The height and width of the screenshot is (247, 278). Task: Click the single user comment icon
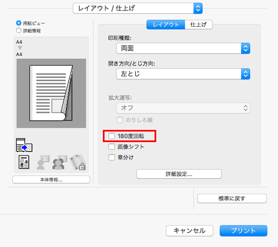[43, 162]
